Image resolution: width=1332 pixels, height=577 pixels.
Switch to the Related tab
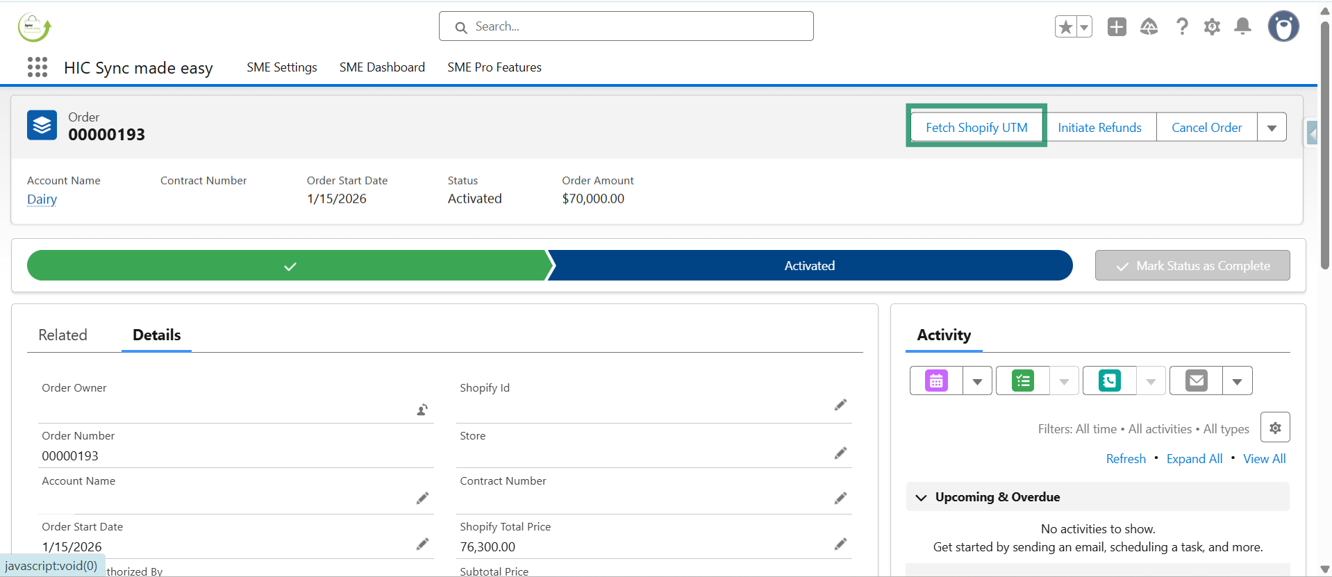(63, 335)
